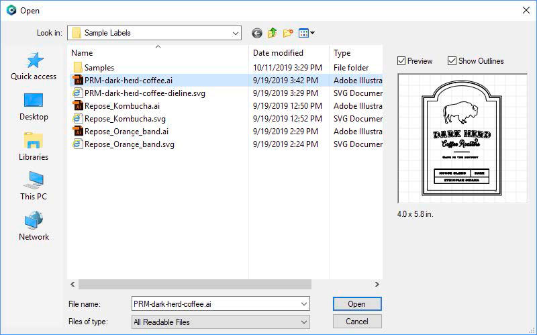Select file name Repose_Orange_band.svg
537x335 pixels.
[x=130, y=144]
